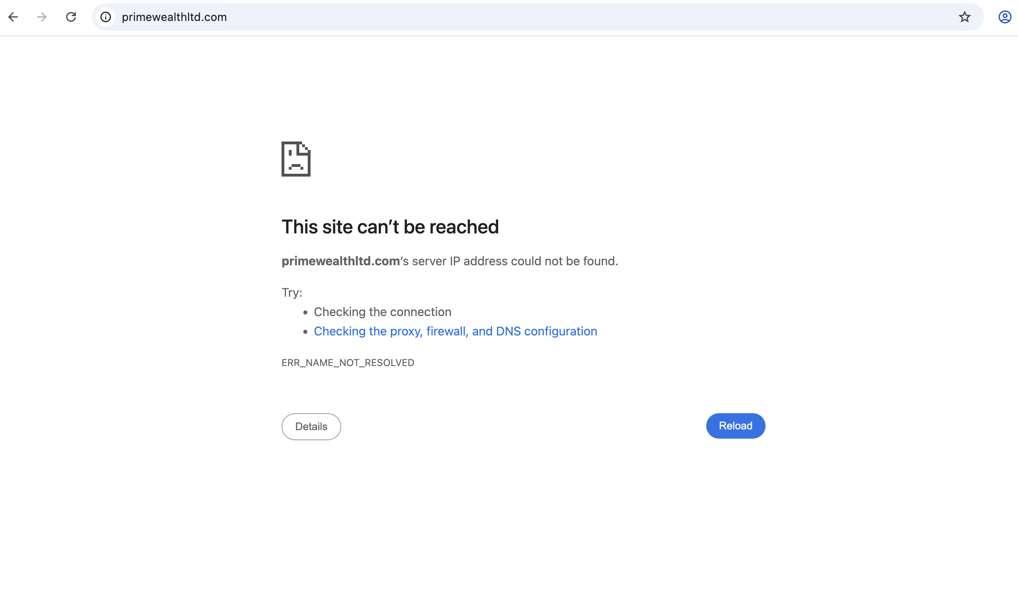Click the browser back arrow

point(13,17)
